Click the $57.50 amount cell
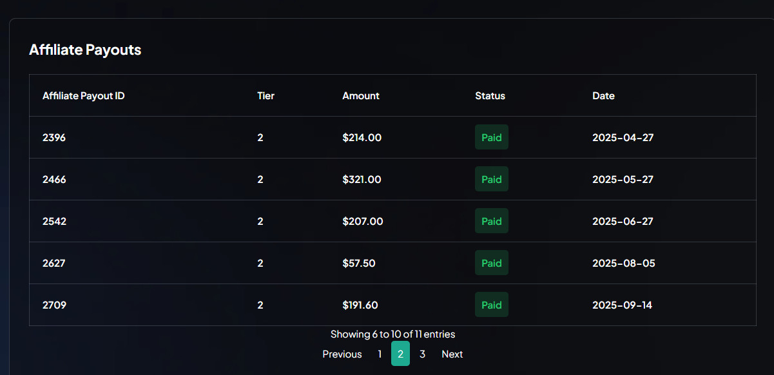Screen dimensions: 774x375 click(x=359, y=263)
